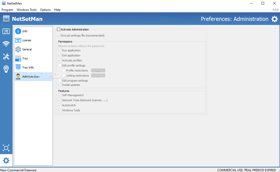Viewport: 280px width, 172px height.
Task: Select the Administration person icon
Action: (18, 77)
